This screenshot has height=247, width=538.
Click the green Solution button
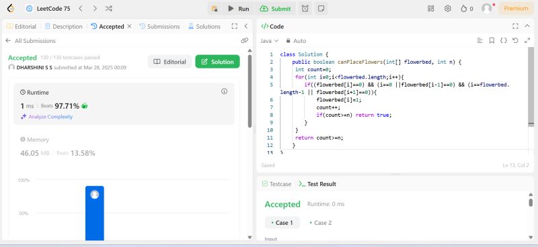click(x=217, y=62)
